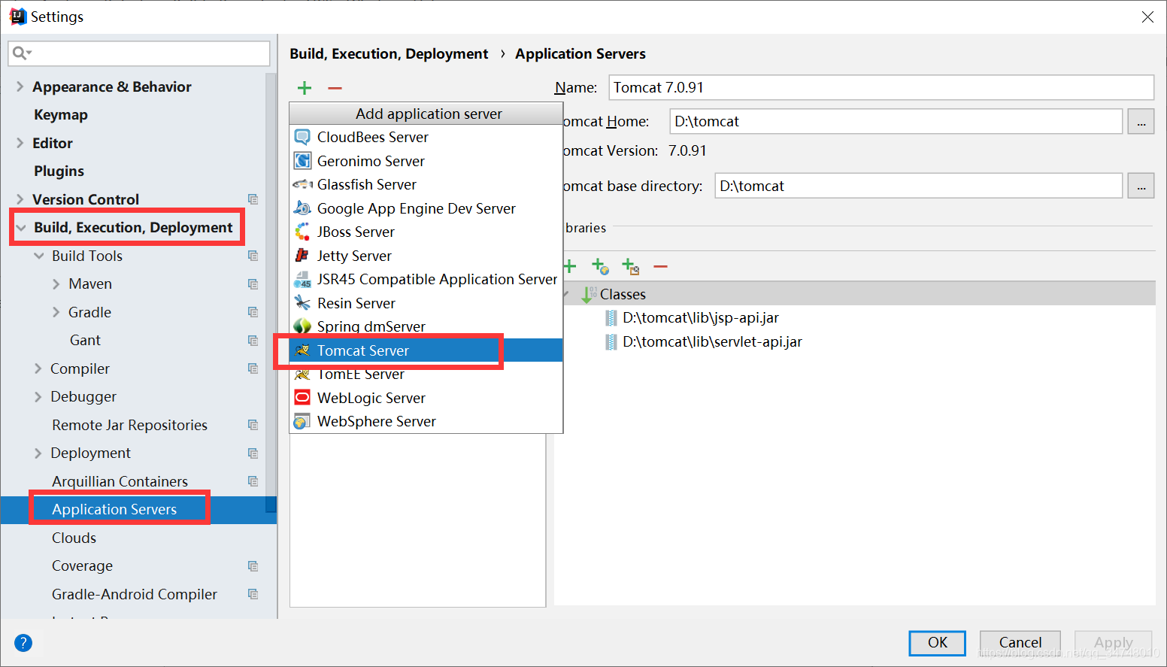Click the Jetty Server icon
Screen dimensions: 1167x667
pos(302,256)
